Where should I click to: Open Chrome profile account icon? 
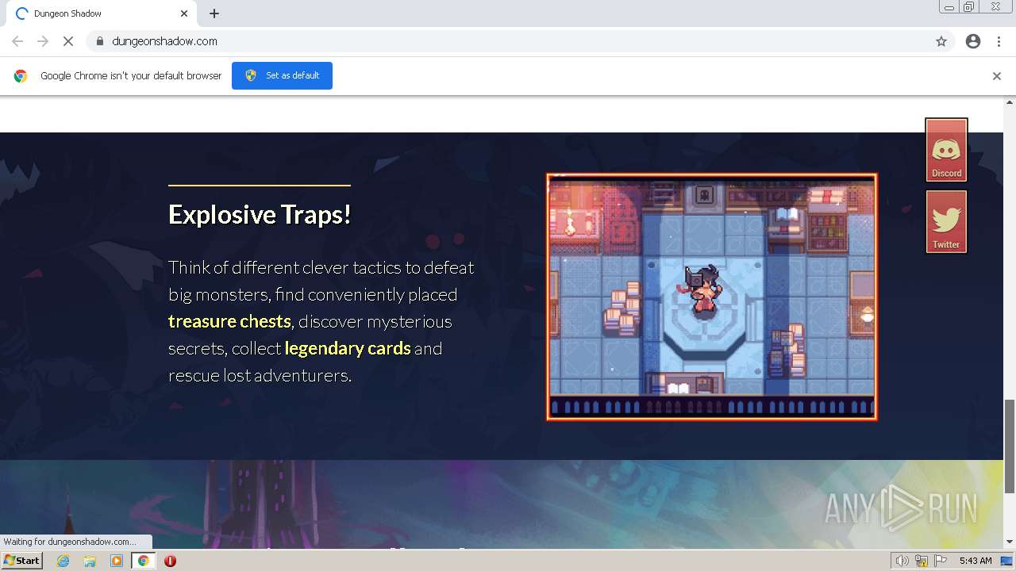(x=973, y=41)
